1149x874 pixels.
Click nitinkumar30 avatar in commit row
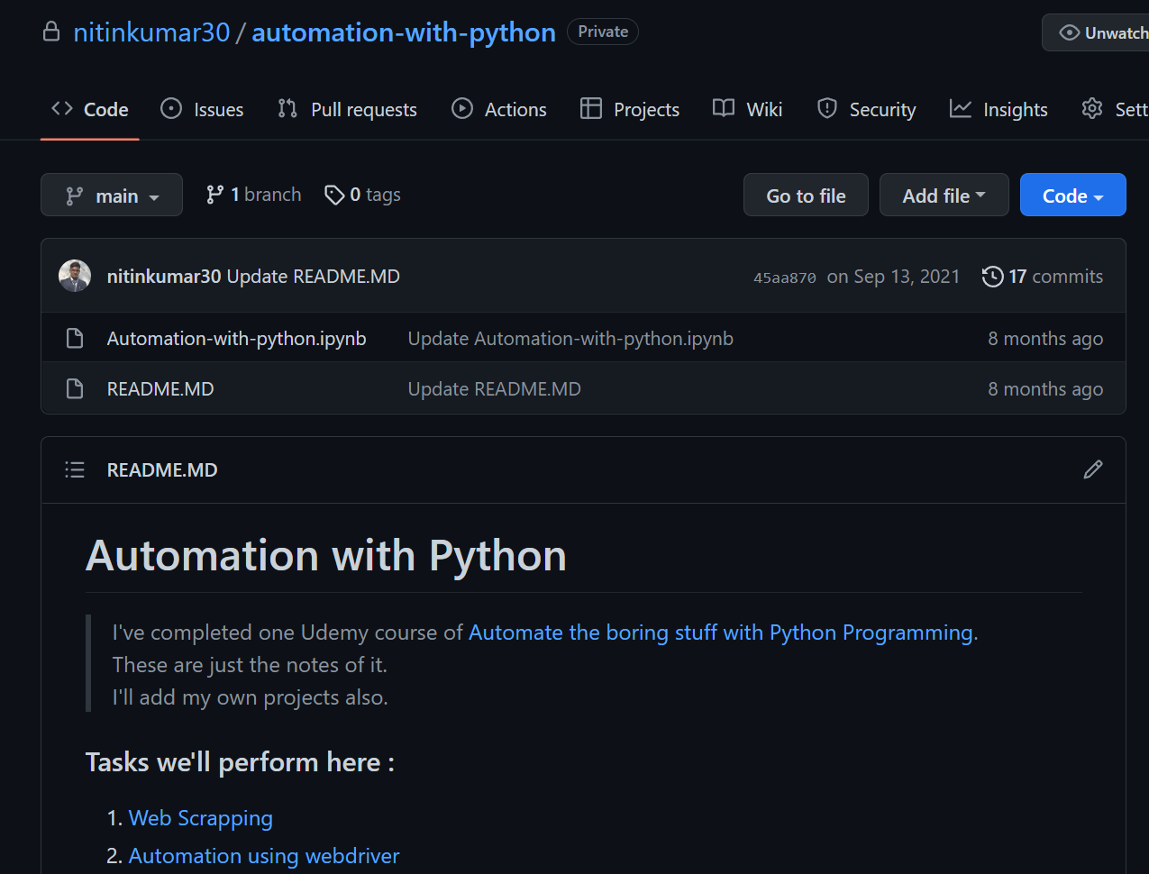pos(75,276)
